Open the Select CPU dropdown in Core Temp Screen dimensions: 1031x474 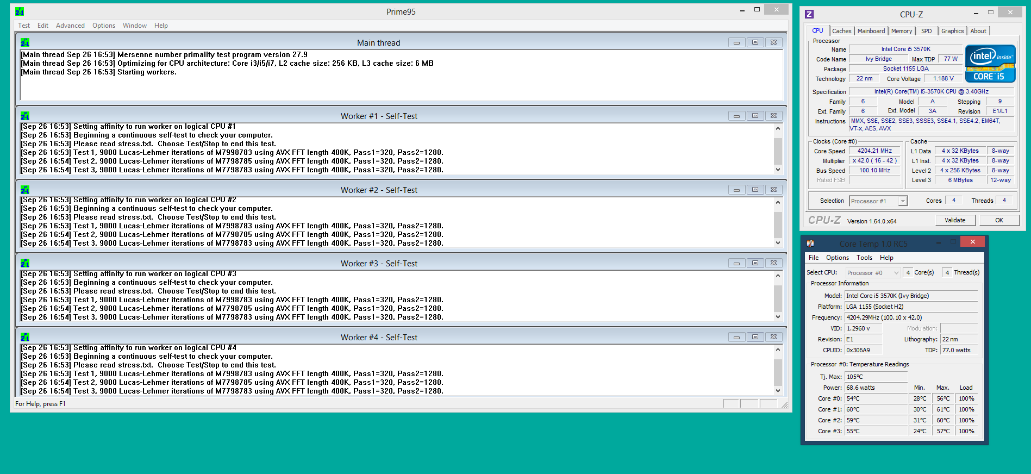click(873, 273)
